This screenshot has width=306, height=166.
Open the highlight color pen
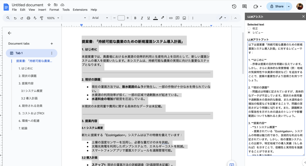coord(162,18)
